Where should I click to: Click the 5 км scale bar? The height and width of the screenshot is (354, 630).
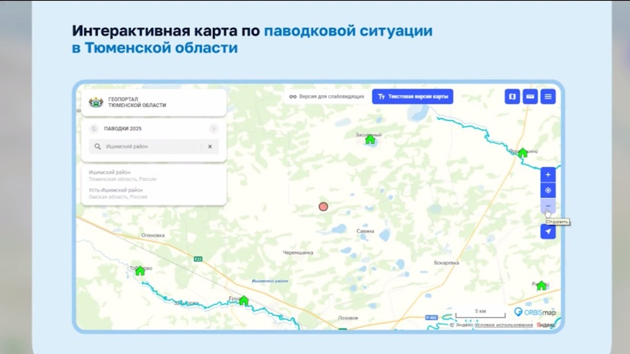pyautogui.click(x=480, y=313)
